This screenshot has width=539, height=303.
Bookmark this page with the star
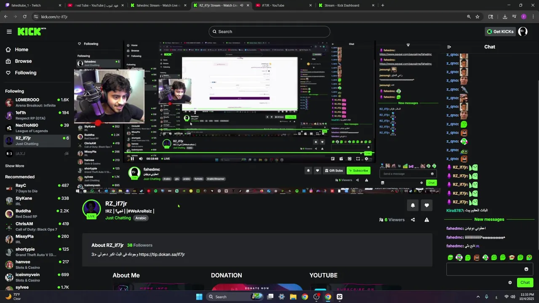[x=478, y=17]
